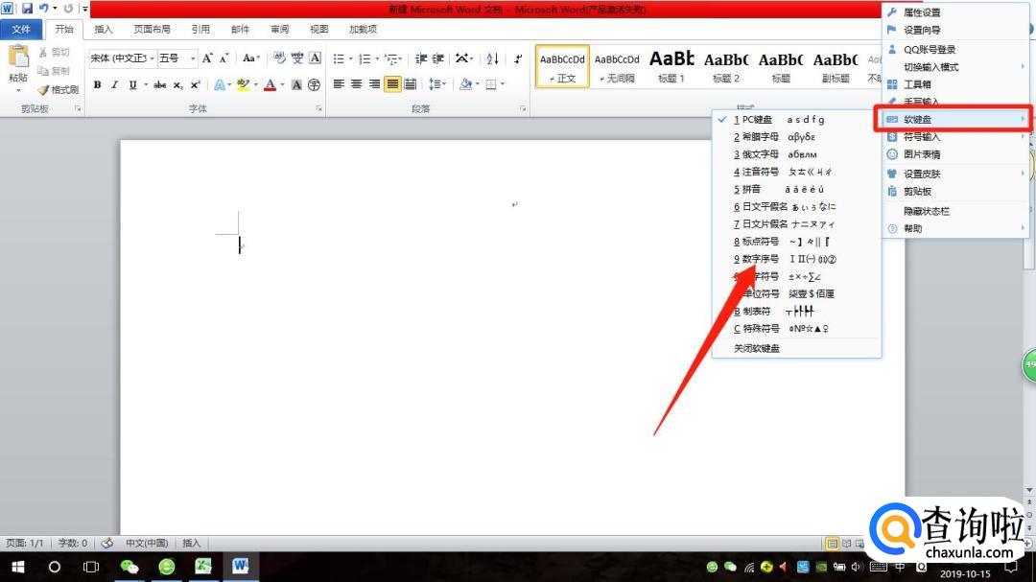Click the Clear Formatting eraser icon
1036x582 pixels.
pyautogui.click(x=279, y=58)
